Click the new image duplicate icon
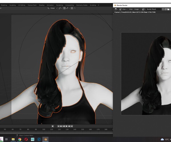Viewport: 171px width, 142px height. tap(166, 9)
